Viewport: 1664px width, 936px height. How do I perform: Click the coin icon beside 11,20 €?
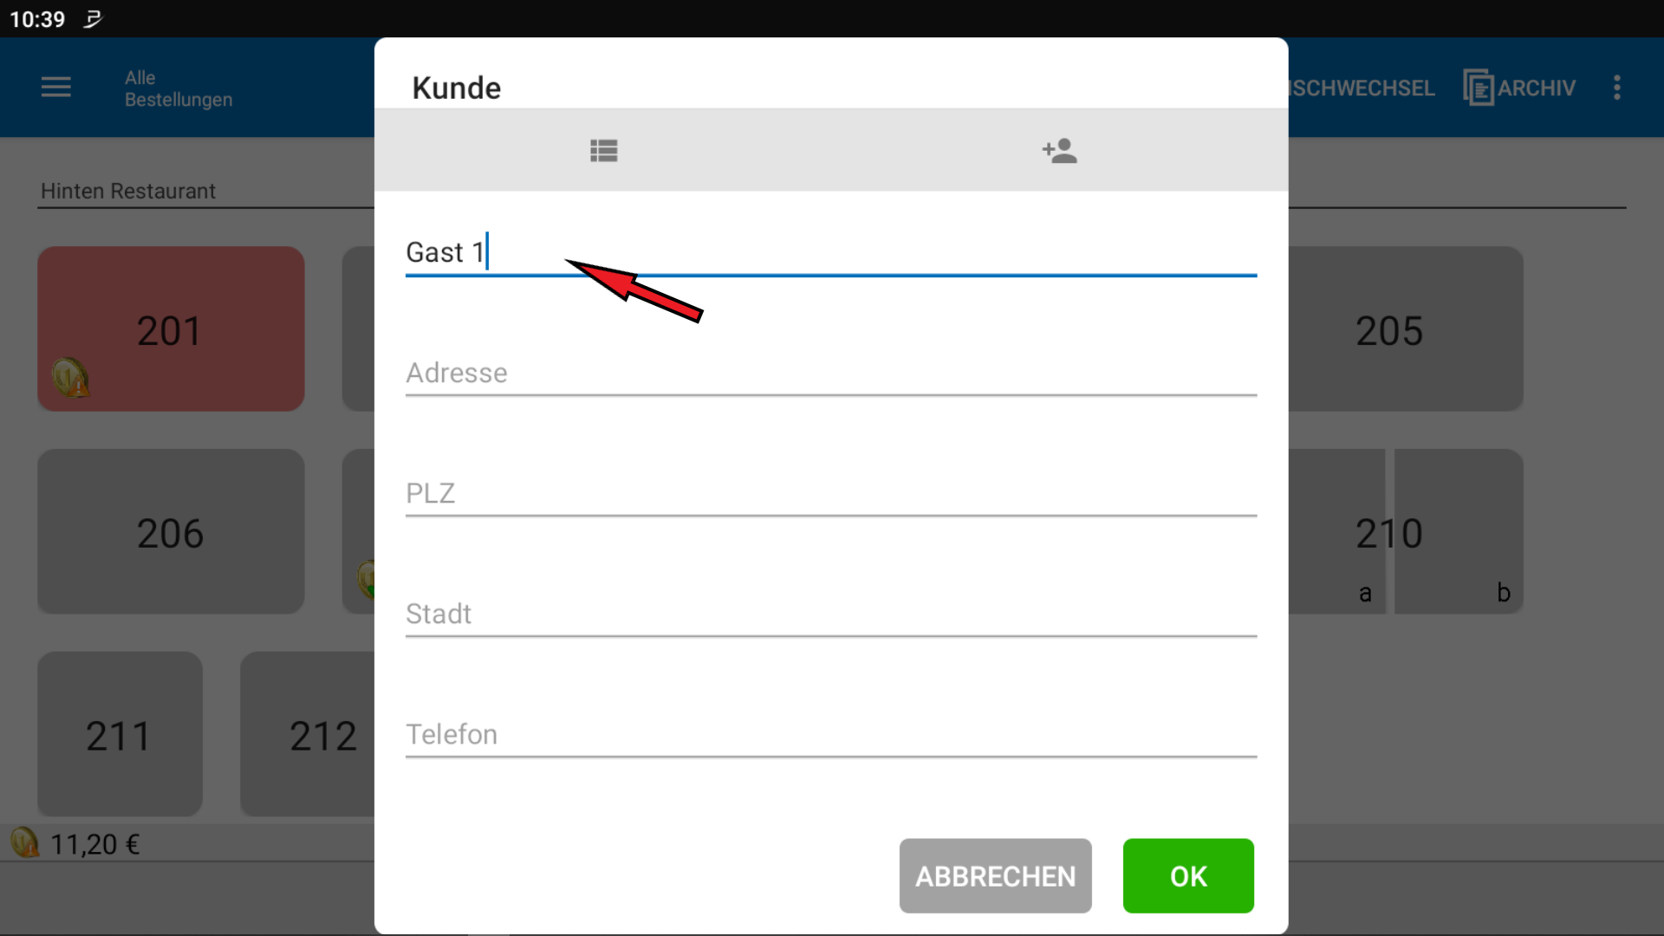pyautogui.click(x=24, y=842)
